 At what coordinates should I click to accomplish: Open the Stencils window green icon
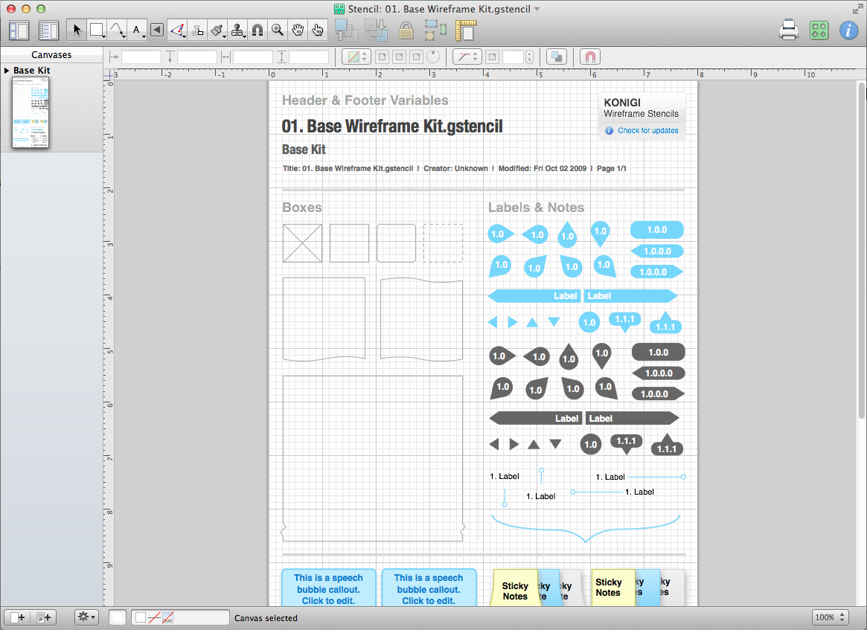point(819,30)
